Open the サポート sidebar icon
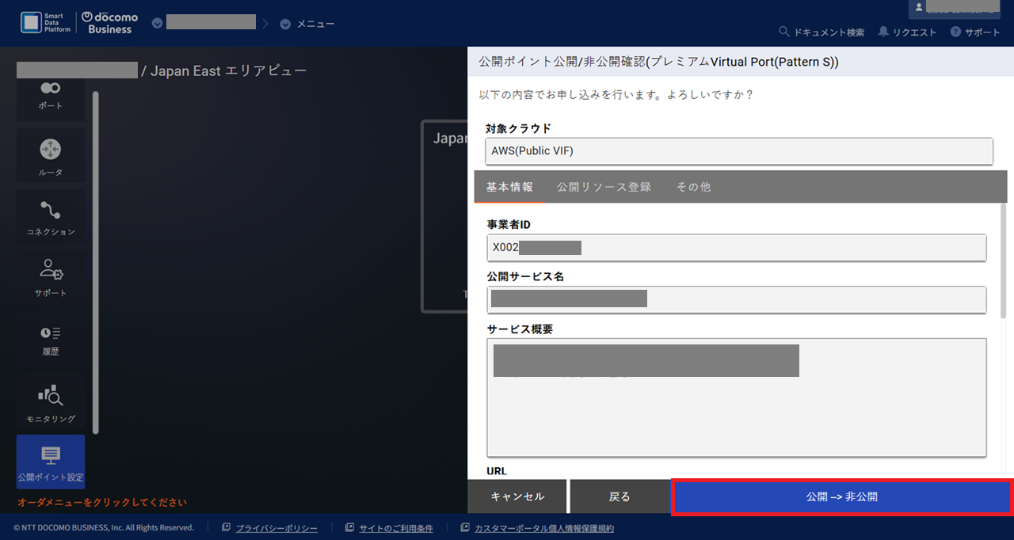Screen dimensions: 1014x540 click(50, 277)
